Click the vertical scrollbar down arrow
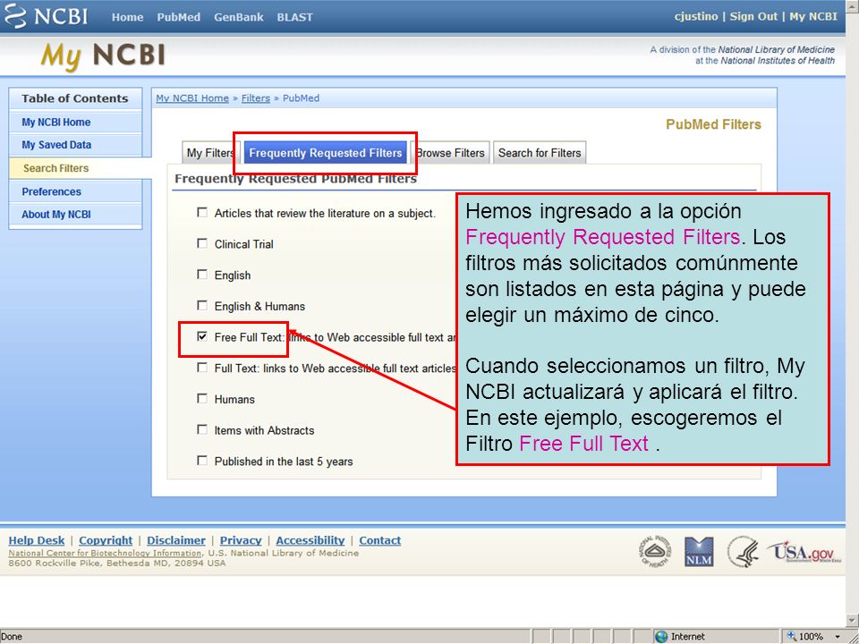859x644 pixels. coord(853,620)
